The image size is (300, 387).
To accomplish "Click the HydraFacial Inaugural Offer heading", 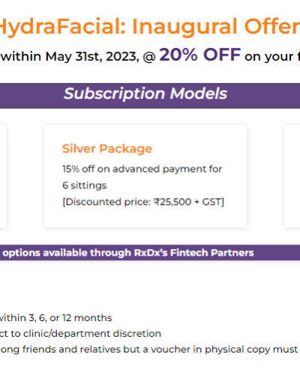I will click(x=150, y=27).
